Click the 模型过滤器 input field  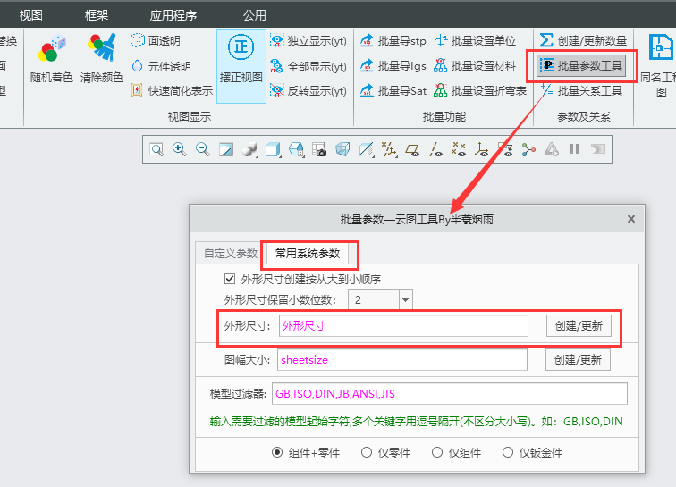click(450, 393)
